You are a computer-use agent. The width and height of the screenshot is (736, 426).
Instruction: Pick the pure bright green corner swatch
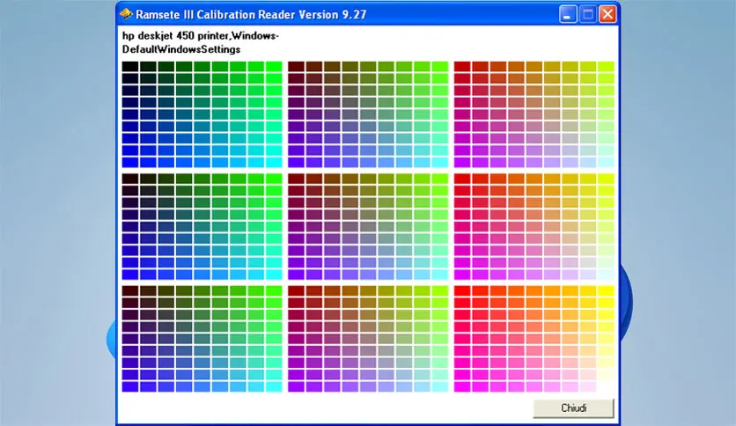pos(274,67)
